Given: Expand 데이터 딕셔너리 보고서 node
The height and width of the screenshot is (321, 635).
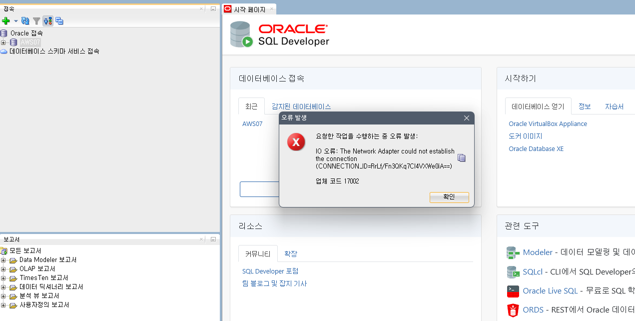Looking at the screenshot, I should tap(3, 287).
